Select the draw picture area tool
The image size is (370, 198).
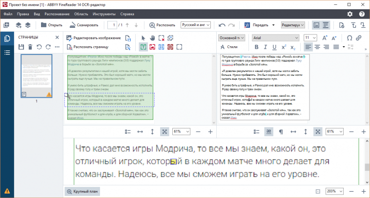(152, 47)
